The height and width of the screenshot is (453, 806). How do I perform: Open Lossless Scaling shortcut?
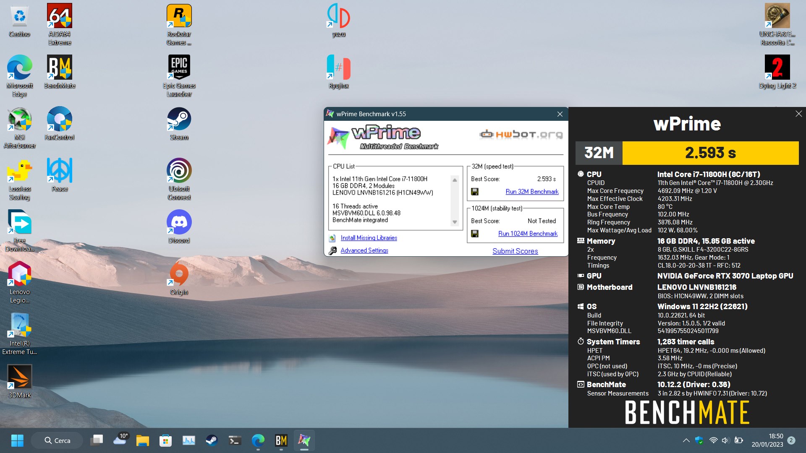pos(19,180)
